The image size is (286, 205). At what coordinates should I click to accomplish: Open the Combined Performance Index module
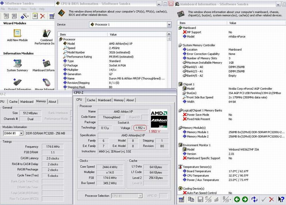(x=46, y=37)
